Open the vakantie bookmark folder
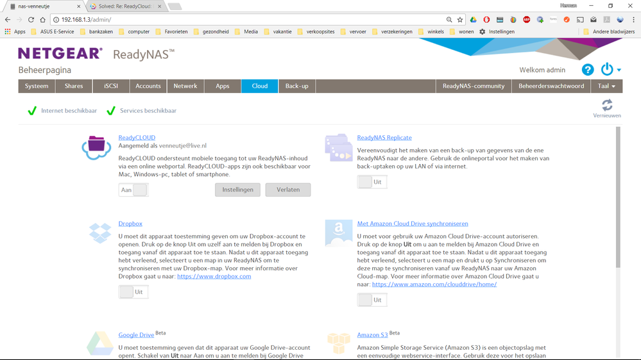This screenshot has width=641, height=360. tap(278, 31)
